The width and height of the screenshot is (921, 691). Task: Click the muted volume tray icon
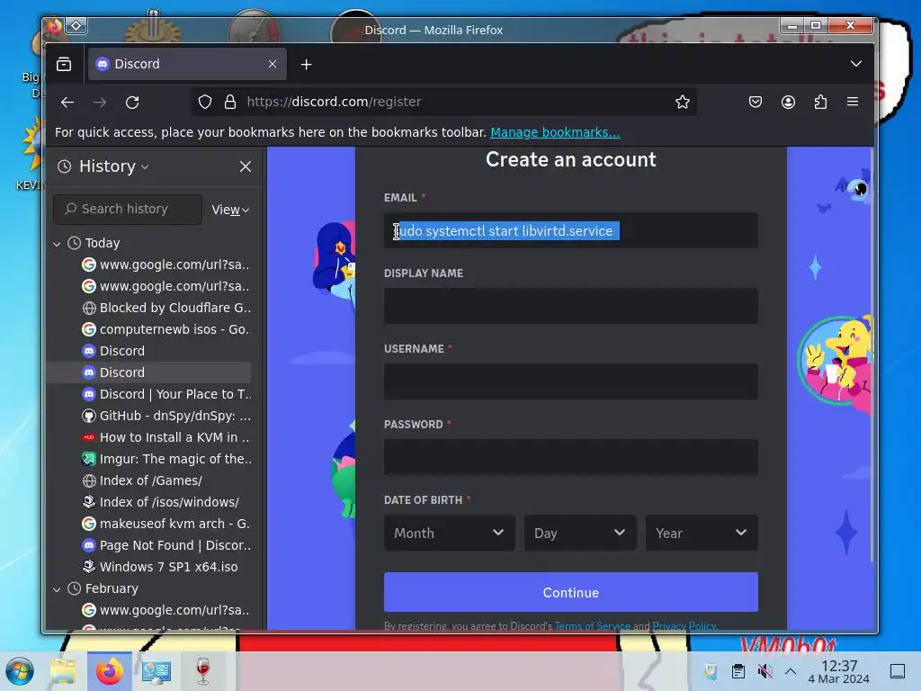click(765, 671)
